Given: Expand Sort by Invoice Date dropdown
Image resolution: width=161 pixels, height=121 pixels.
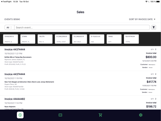Looking at the screenshot, I should 142,19.
